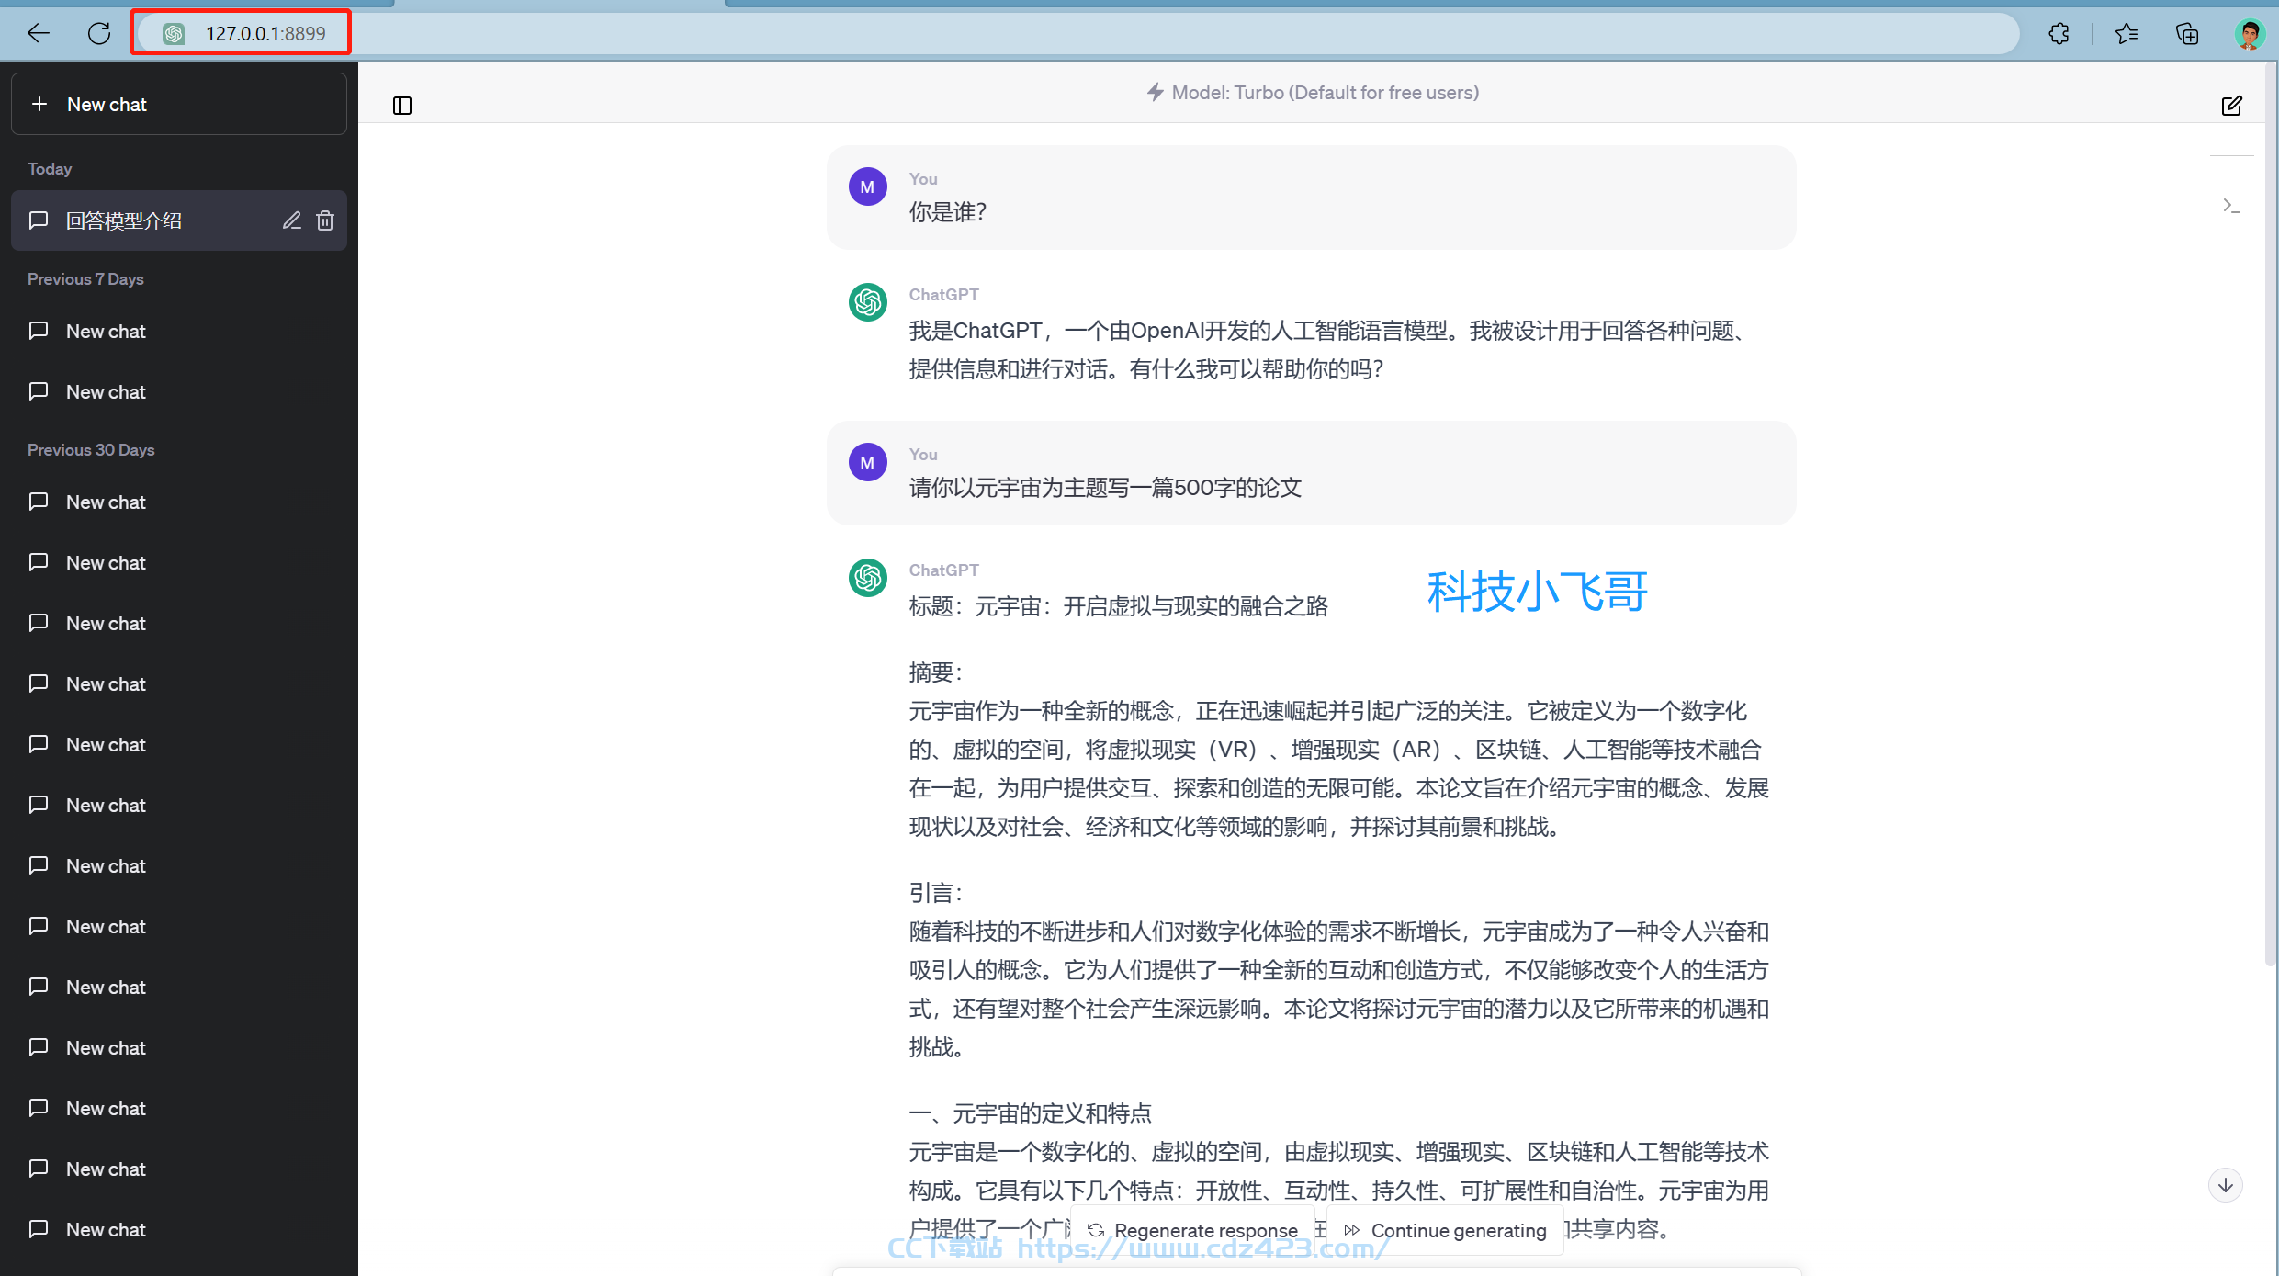Click the ChatGPT logo beside the first reply
2279x1276 pixels.
tap(867, 302)
